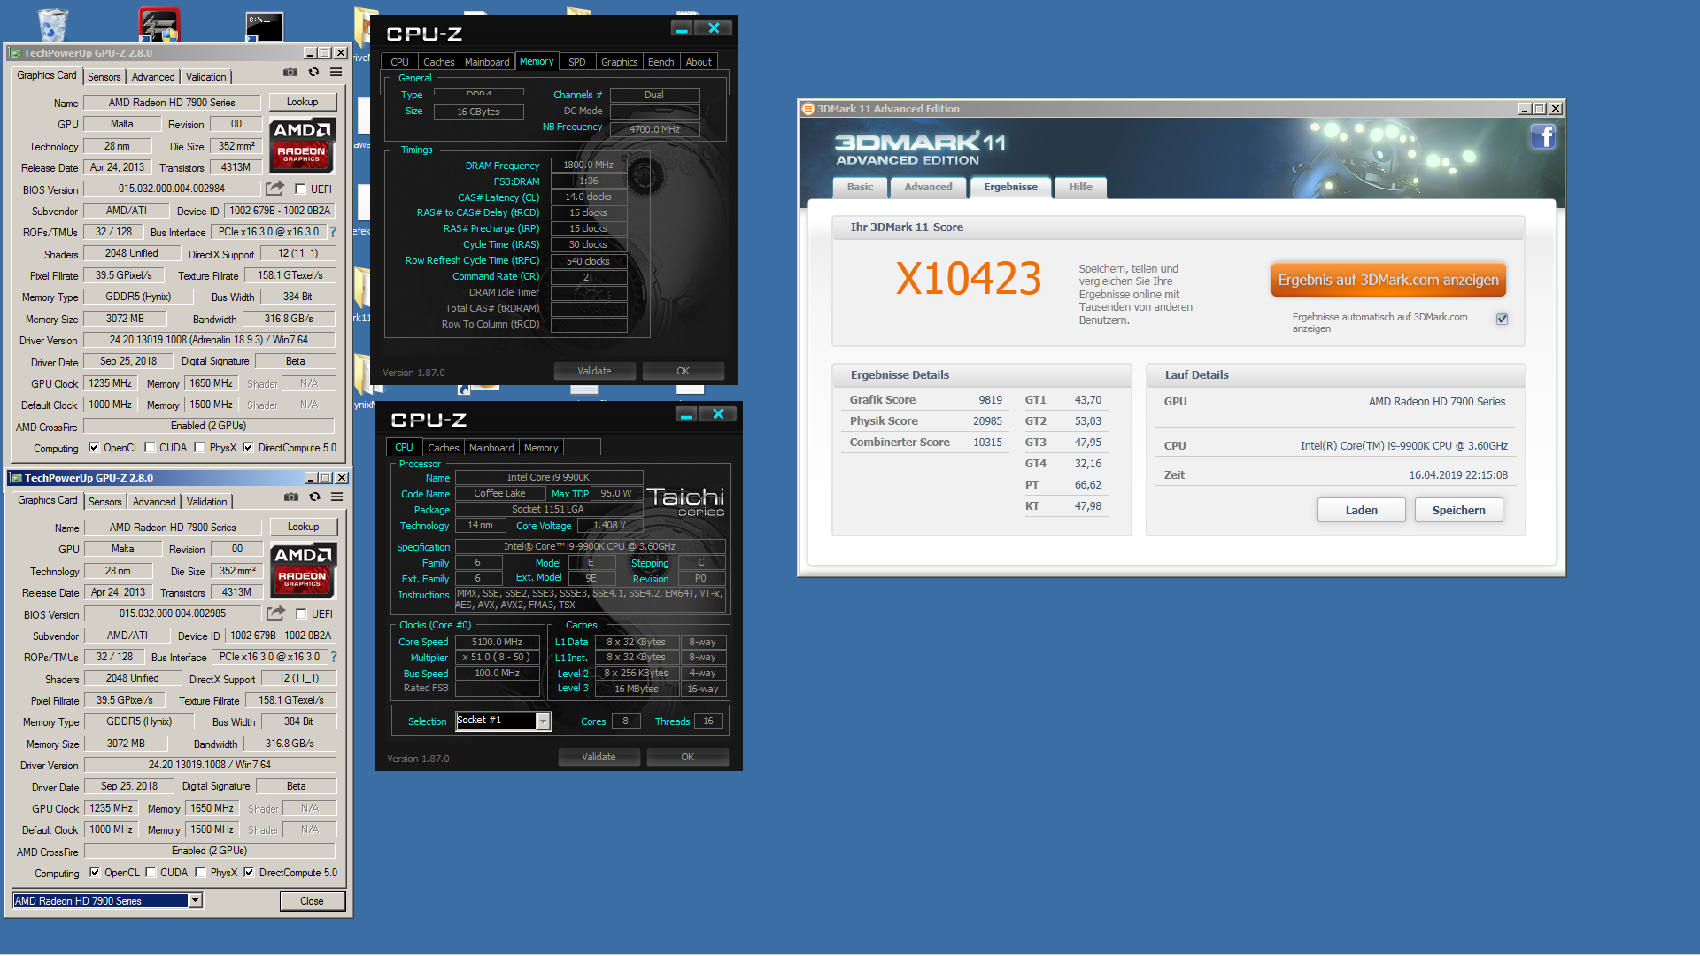Click Ergebnis auf 3DMark.com anzeigen button
The height and width of the screenshot is (956, 1700).
[x=1388, y=280]
